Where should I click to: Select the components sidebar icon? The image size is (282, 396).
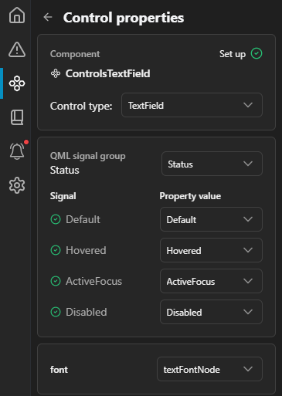17,83
